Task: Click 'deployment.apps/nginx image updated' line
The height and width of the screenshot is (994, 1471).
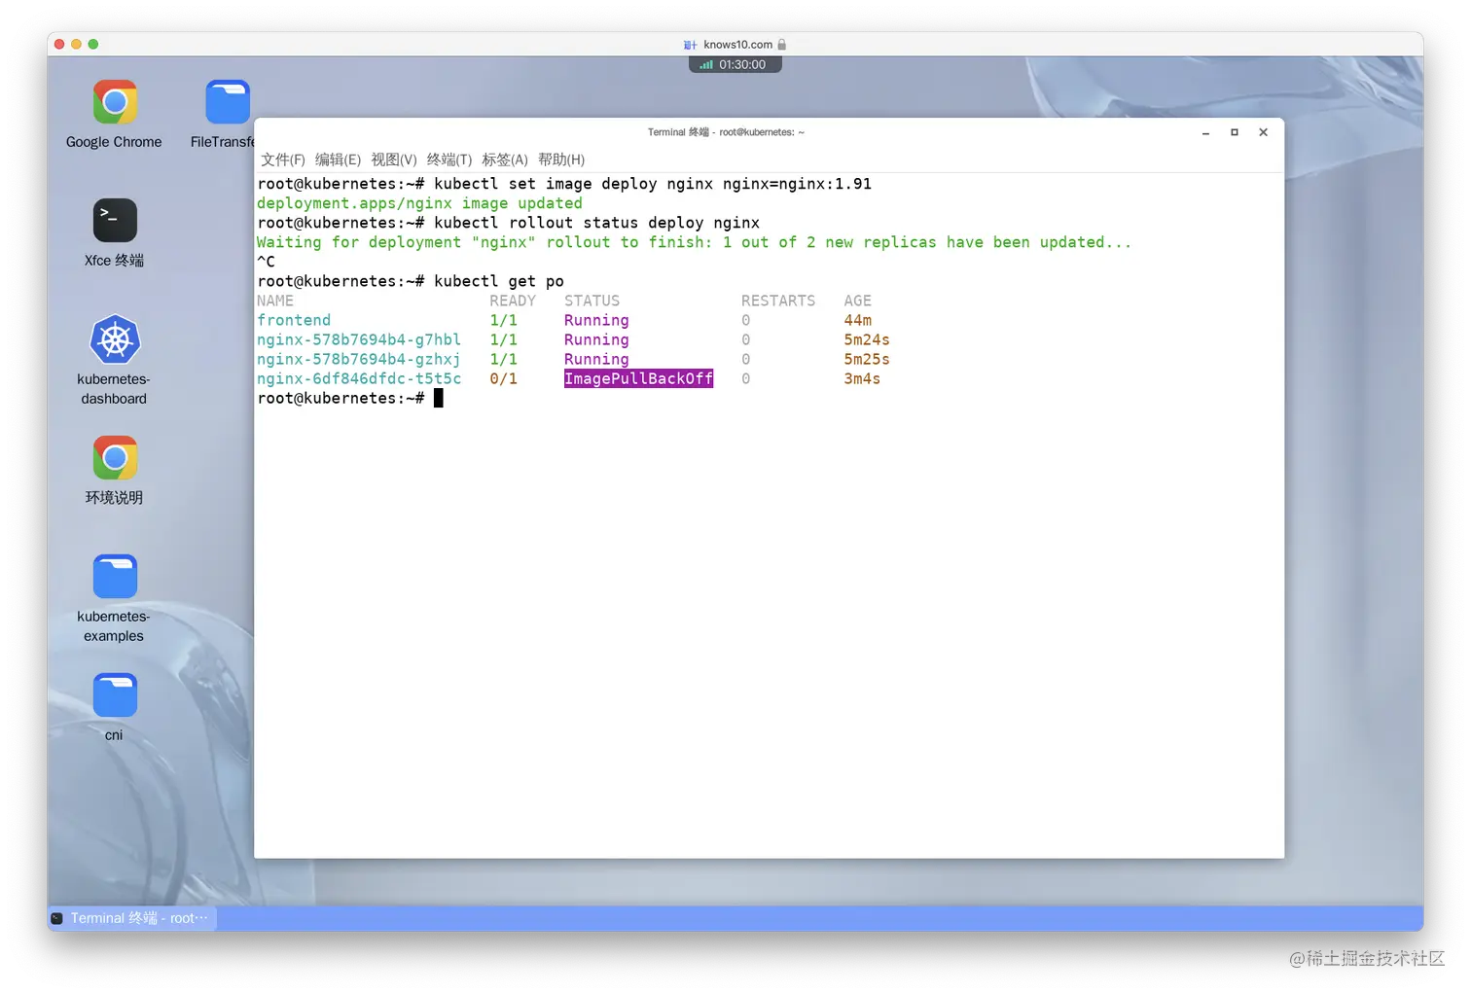Action: (x=419, y=203)
